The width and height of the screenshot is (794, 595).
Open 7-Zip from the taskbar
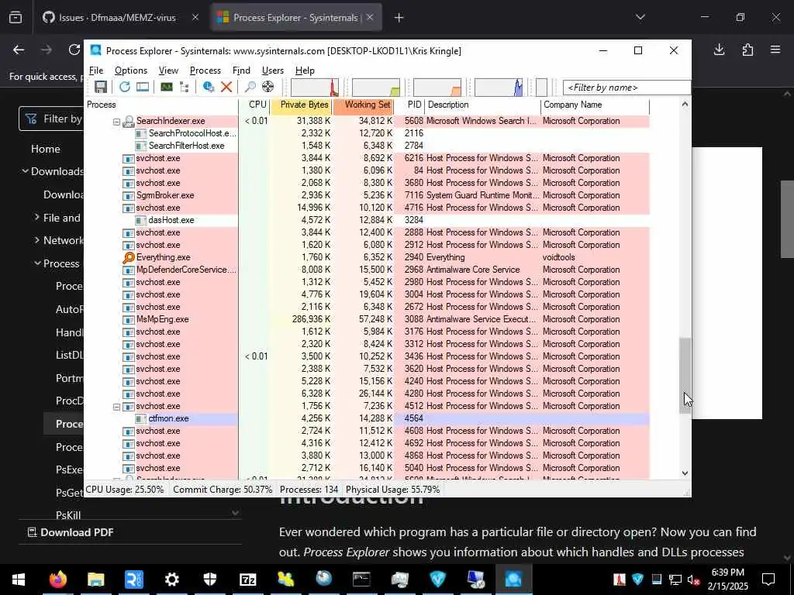coord(247,580)
